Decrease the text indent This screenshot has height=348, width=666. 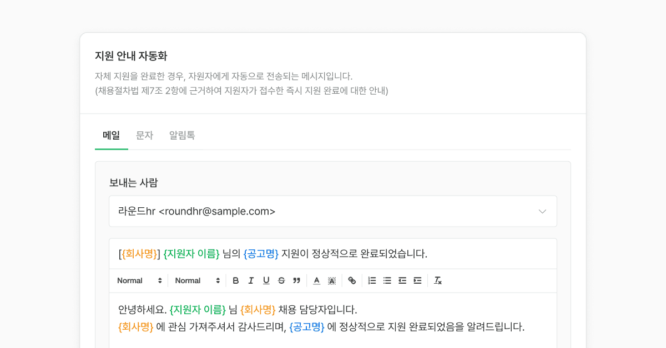[x=402, y=280]
